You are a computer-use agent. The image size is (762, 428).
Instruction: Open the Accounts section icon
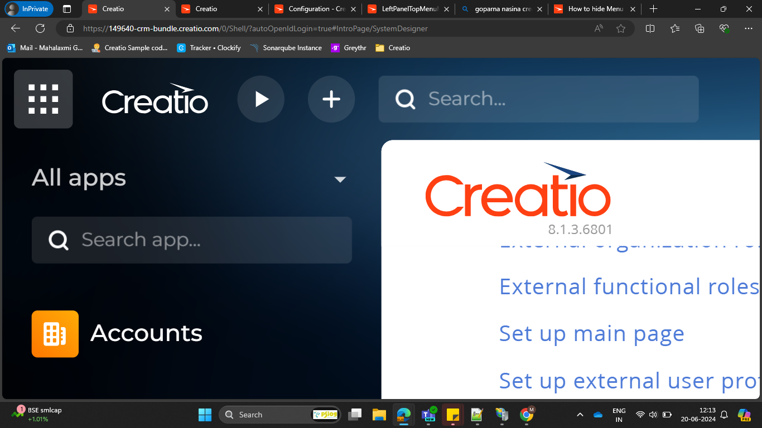(55, 334)
